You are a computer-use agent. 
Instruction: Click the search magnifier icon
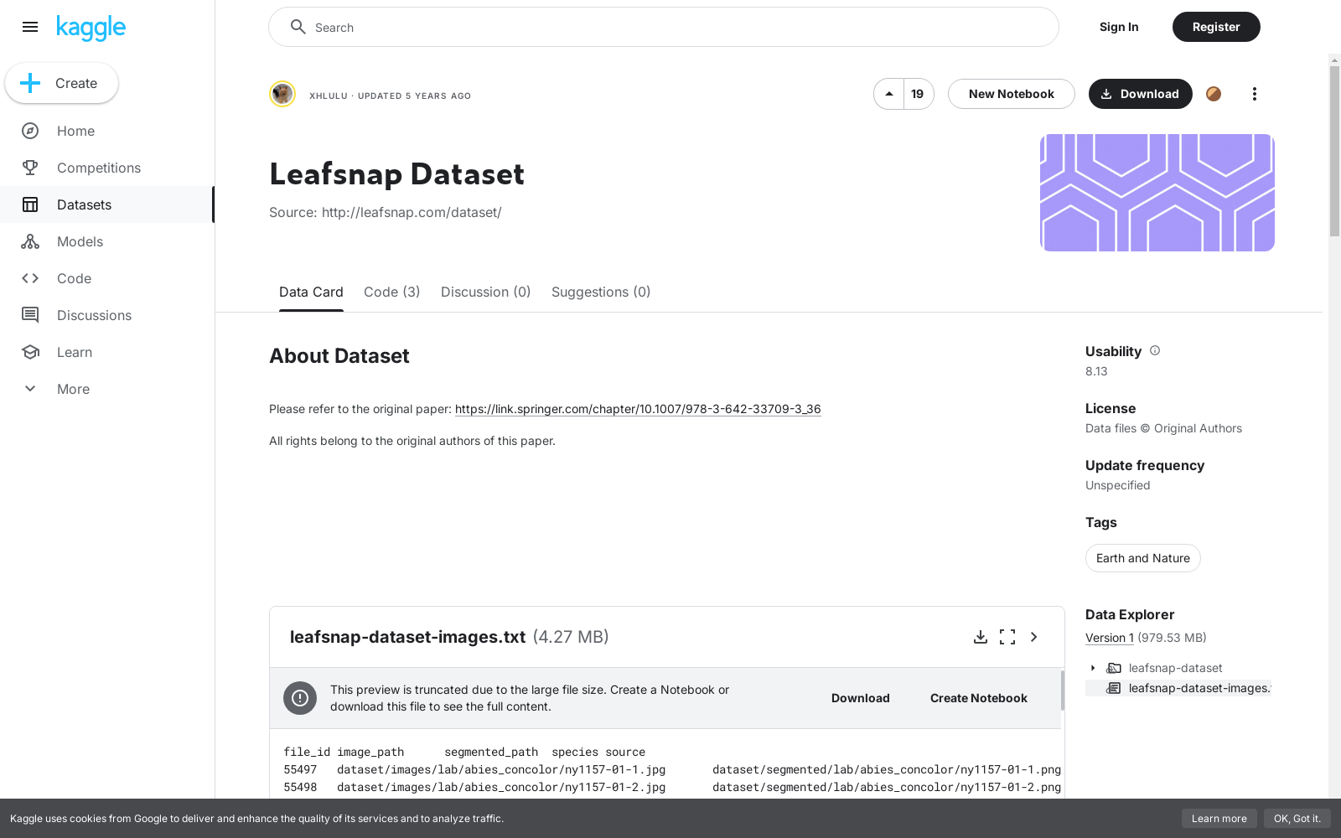298,27
